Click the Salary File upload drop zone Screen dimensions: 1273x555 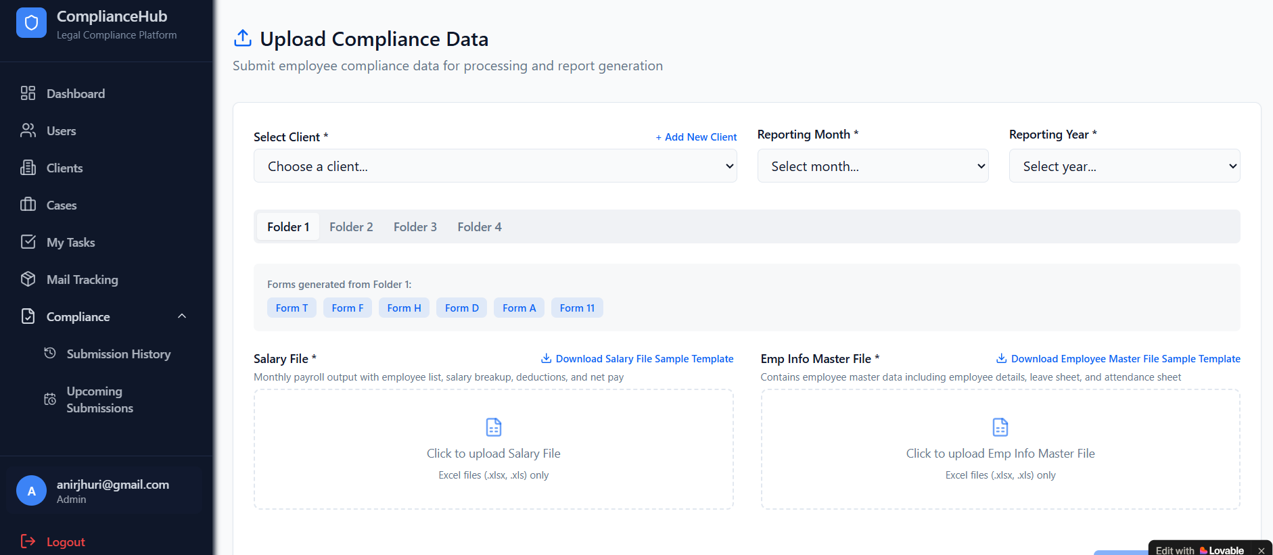pyautogui.click(x=494, y=449)
